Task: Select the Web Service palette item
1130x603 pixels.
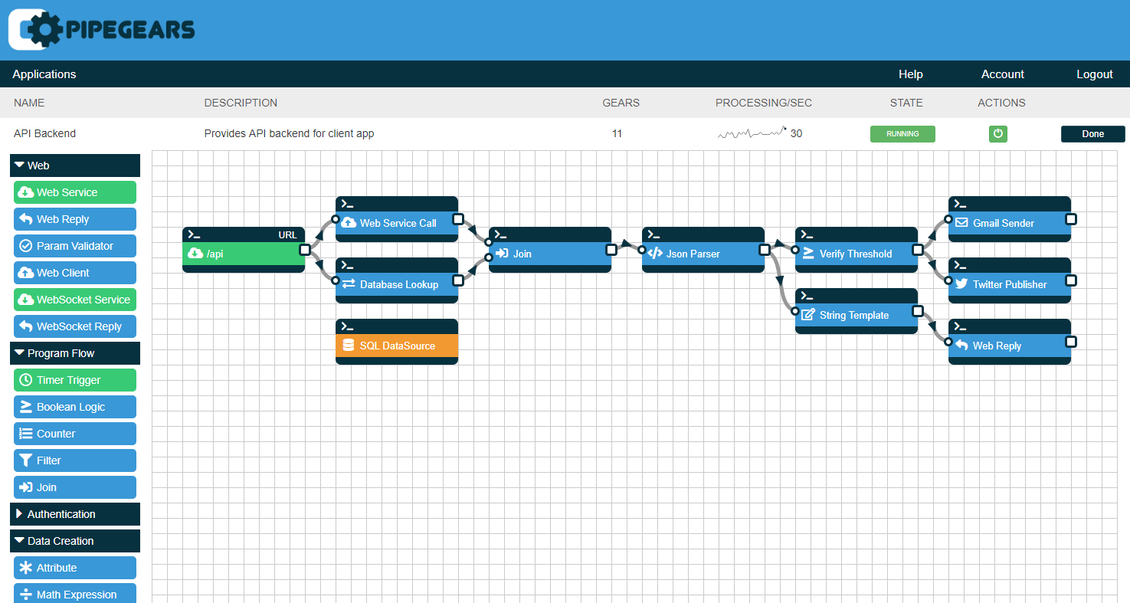Action: pyautogui.click(x=75, y=192)
